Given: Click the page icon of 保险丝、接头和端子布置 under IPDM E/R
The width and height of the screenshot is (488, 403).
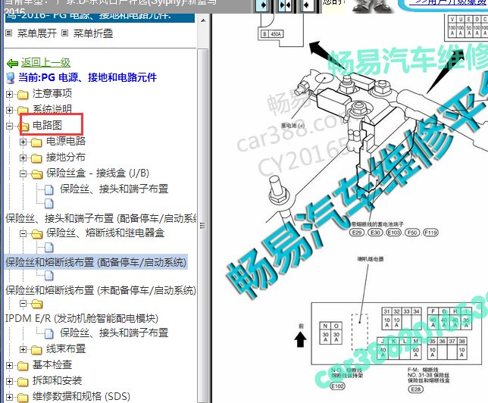Looking at the screenshot, I should coord(49,333).
